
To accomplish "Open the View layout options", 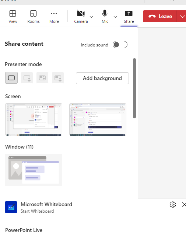I will pos(13,17).
